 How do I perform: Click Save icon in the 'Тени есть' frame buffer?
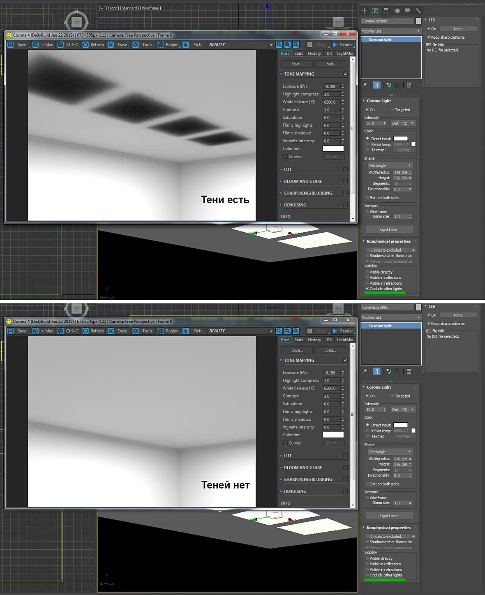click(11, 44)
